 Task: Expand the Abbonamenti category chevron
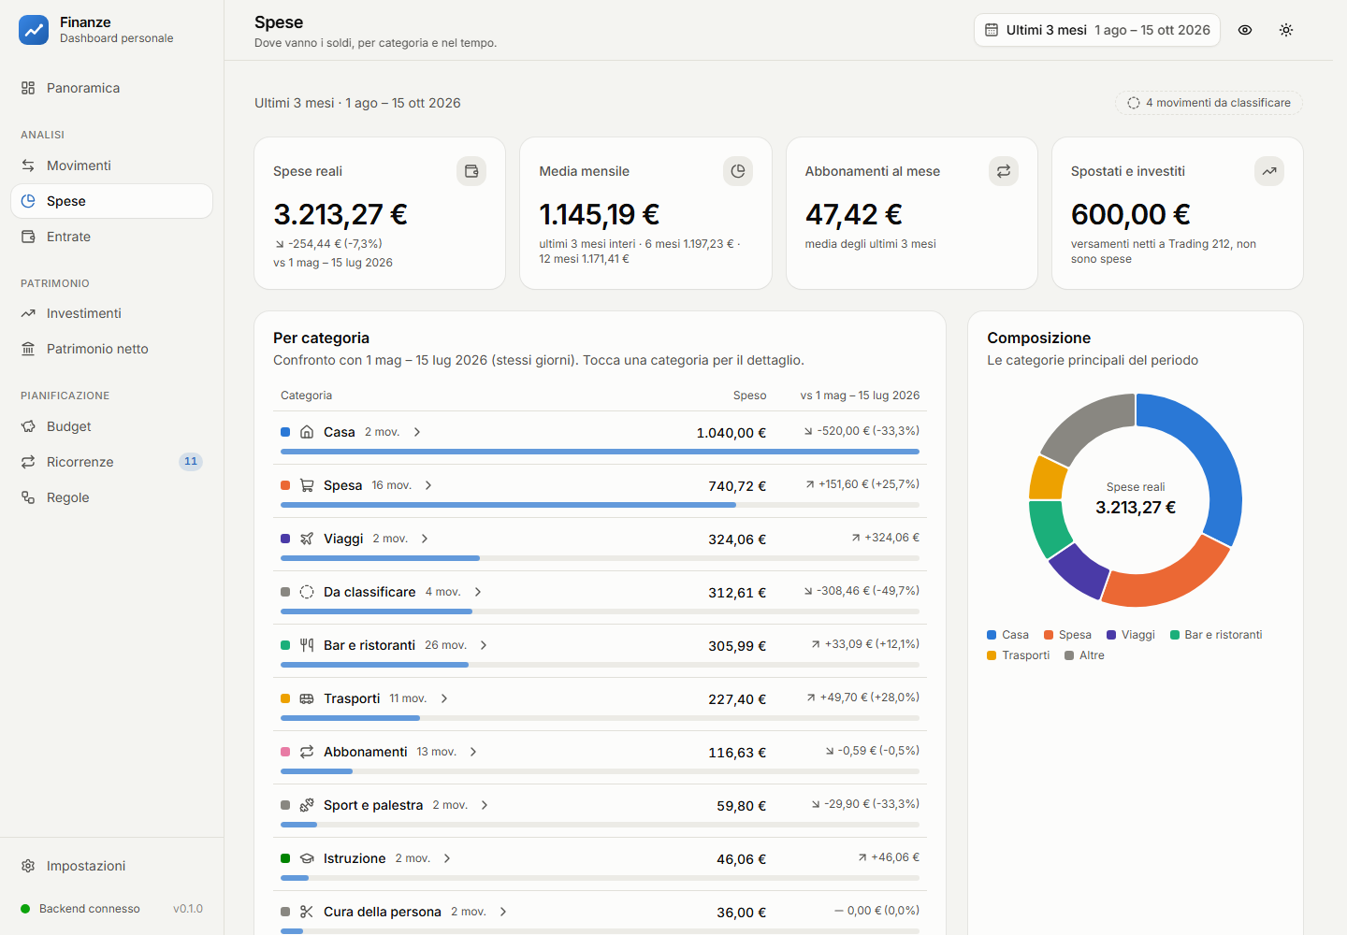(x=473, y=752)
